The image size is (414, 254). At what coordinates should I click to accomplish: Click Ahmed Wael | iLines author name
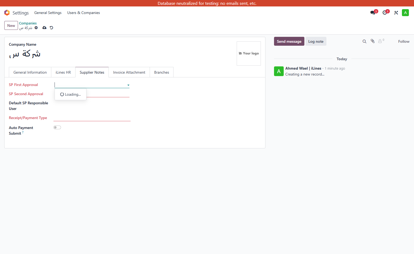click(303, 69)
